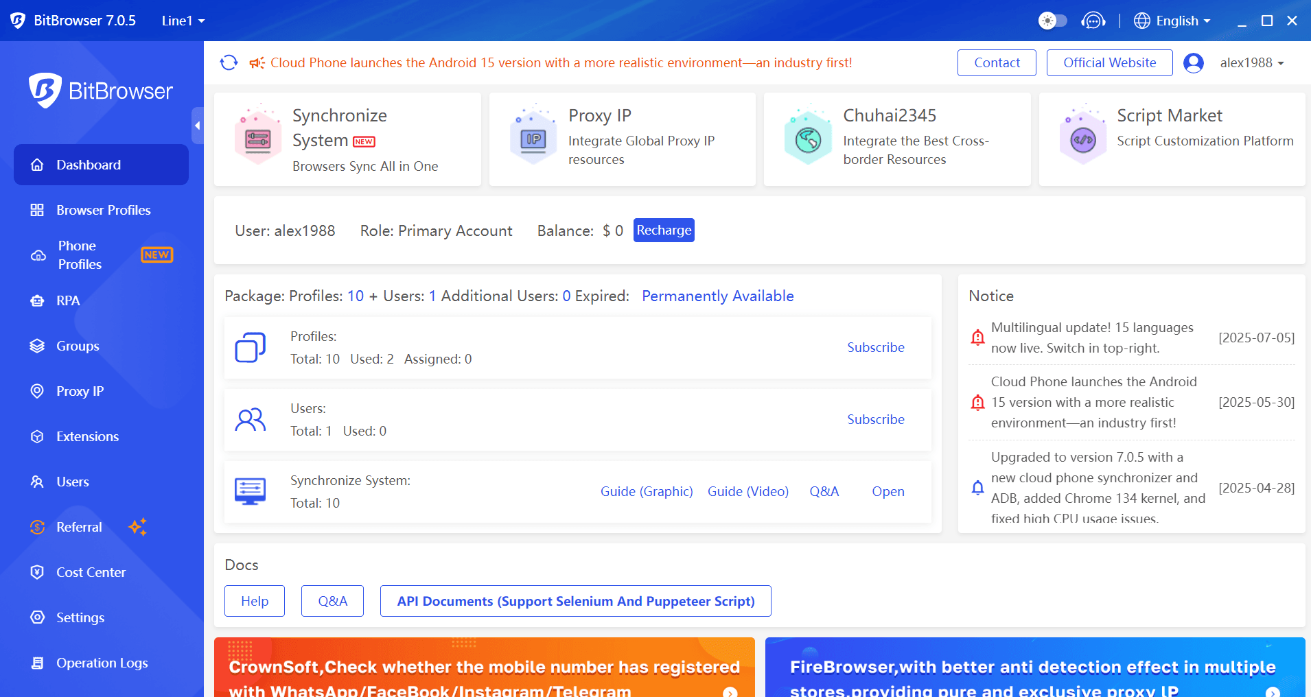Open the English language dropdown
Image resolution: width=1311 pixels, height=697 pixels.
1172,21
